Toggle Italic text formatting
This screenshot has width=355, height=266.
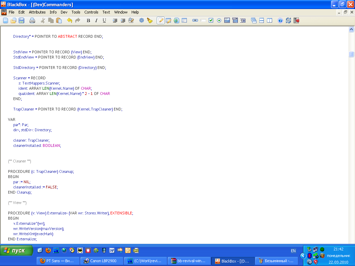coord(96,20)
